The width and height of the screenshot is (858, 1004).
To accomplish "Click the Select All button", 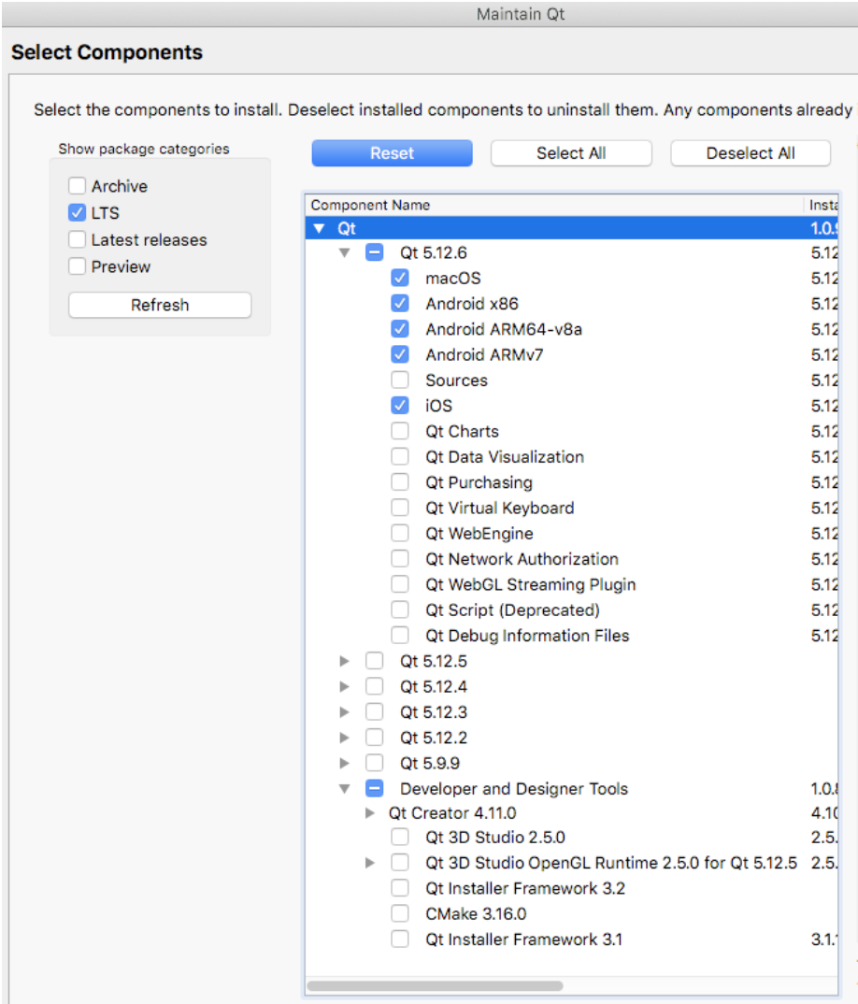I will click(x=571, y=153).
